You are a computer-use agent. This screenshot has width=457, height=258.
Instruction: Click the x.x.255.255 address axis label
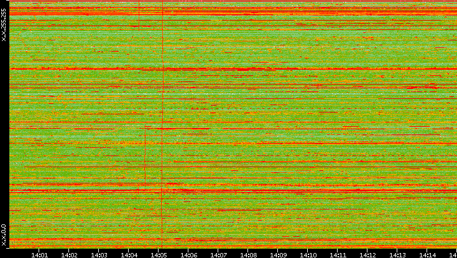(x=4, y=25)
